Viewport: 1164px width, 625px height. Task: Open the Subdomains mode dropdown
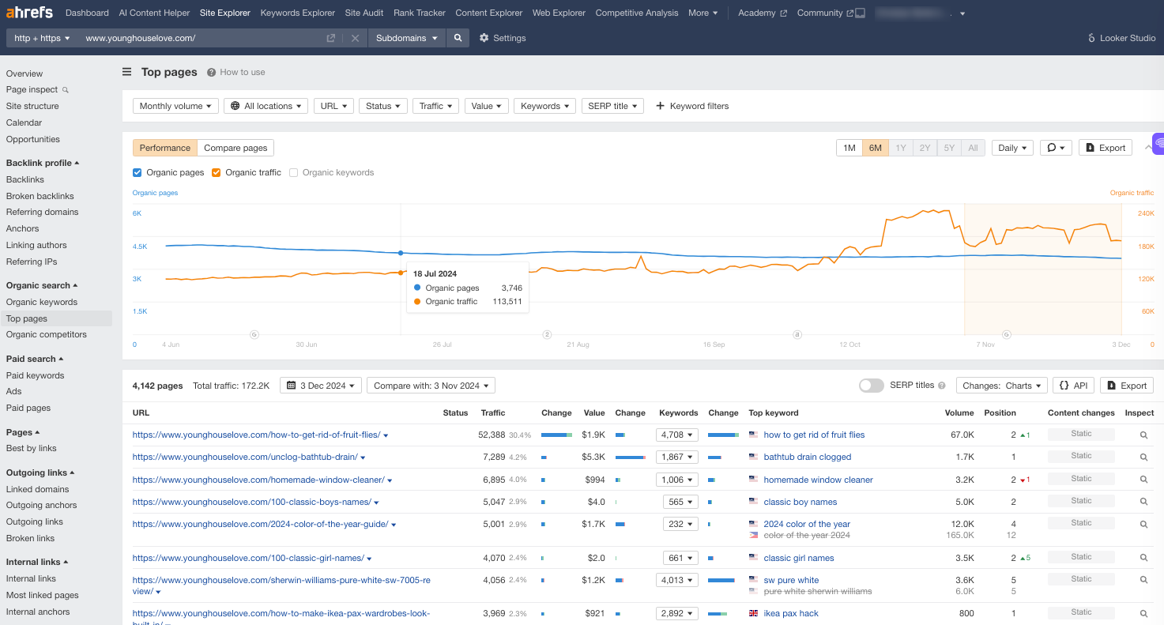click(x=406, y=38)
